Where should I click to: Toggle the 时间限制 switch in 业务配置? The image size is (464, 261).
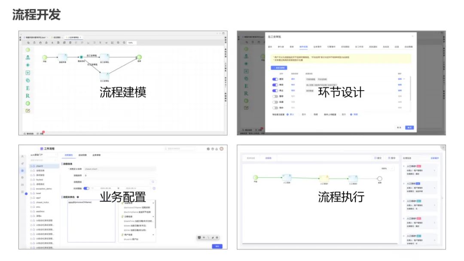(x=86, y=188)
